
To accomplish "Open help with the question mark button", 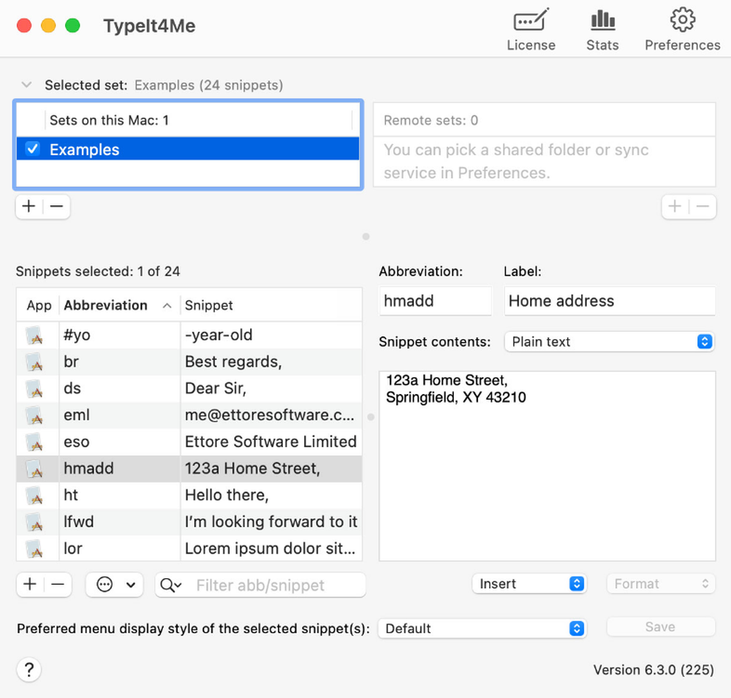I will point(29,670).
